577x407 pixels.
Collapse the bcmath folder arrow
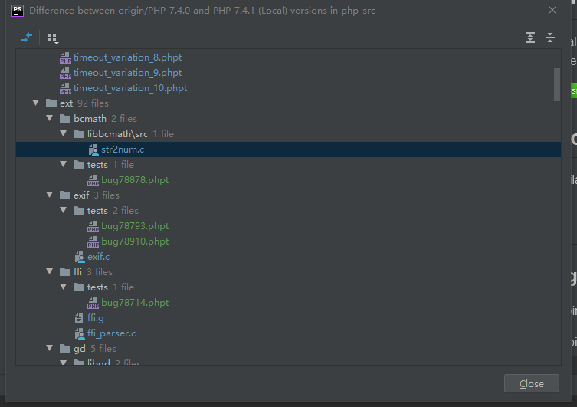click(x=50, y=118)
